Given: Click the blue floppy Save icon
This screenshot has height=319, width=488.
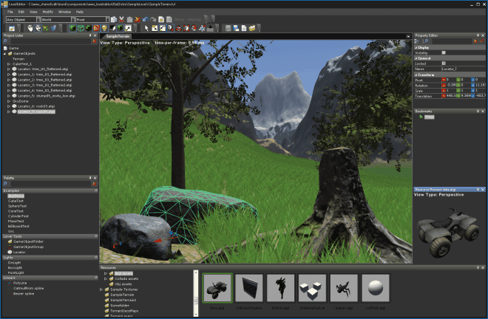Looking at the screenshot, I should 236,28.
